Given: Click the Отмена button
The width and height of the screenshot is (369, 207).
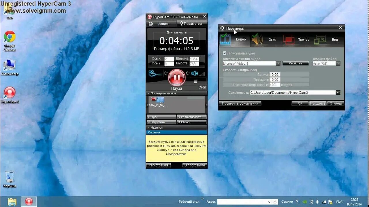Looking at the screenshot, I should pos(336,103).
